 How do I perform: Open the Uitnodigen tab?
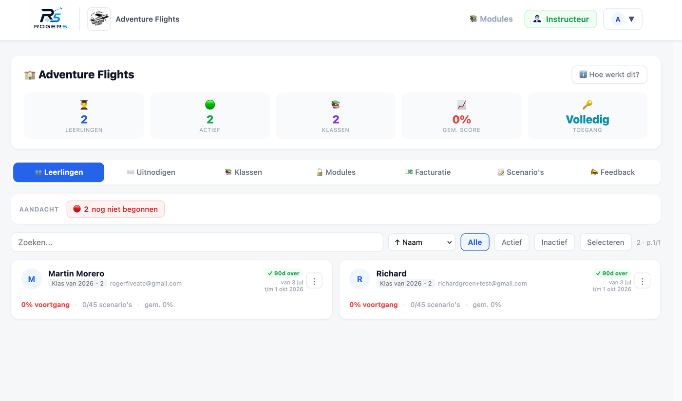[151, 172]
